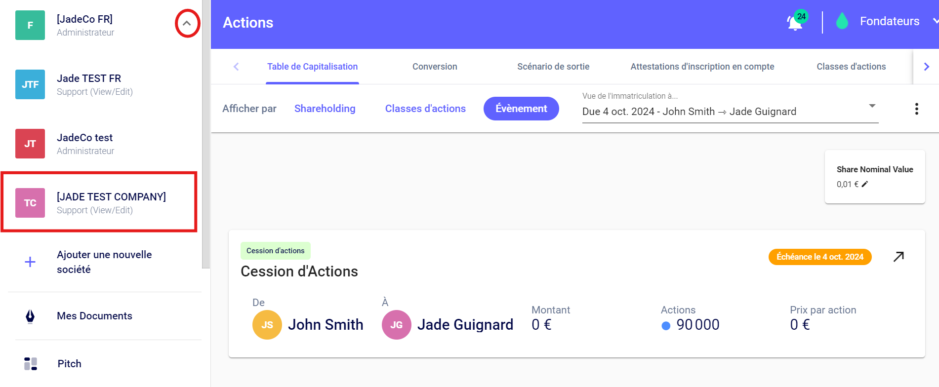Click the Mes Documents pen icon
This screenshot has height=387, width=939.
point(30,316)
